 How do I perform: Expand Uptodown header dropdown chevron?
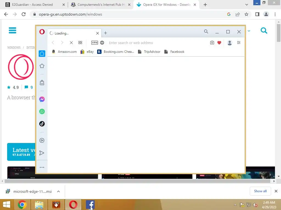[x=249, y=31]
